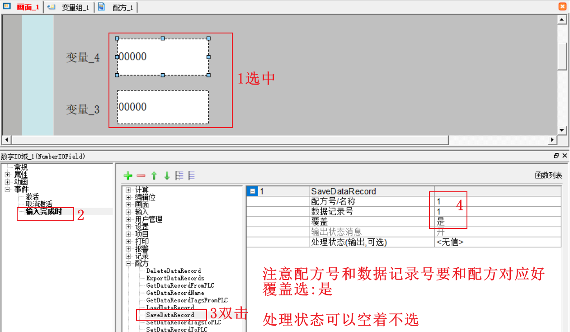
Task: Expand the 设置 function group
Action: point(128,227)
